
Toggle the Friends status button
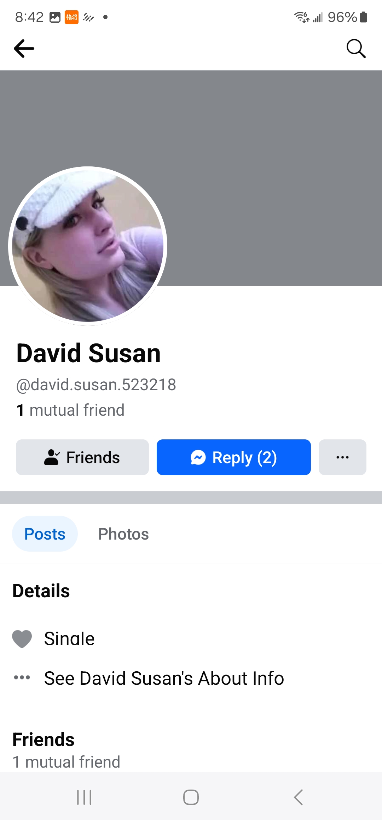point(82,457)
